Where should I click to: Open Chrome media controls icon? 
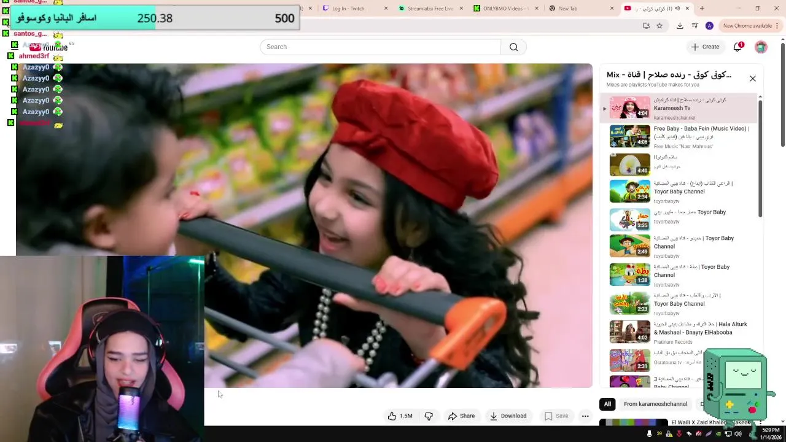[x=695, y=26]
